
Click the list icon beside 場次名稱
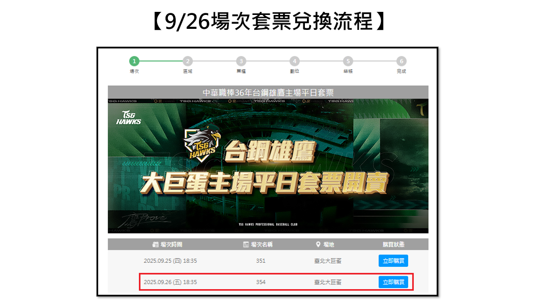246,245
